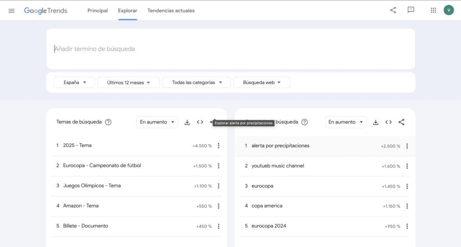461x247 pixels.
Task: Open the 2025 - Tema topic
Action: tap(77, 146)
